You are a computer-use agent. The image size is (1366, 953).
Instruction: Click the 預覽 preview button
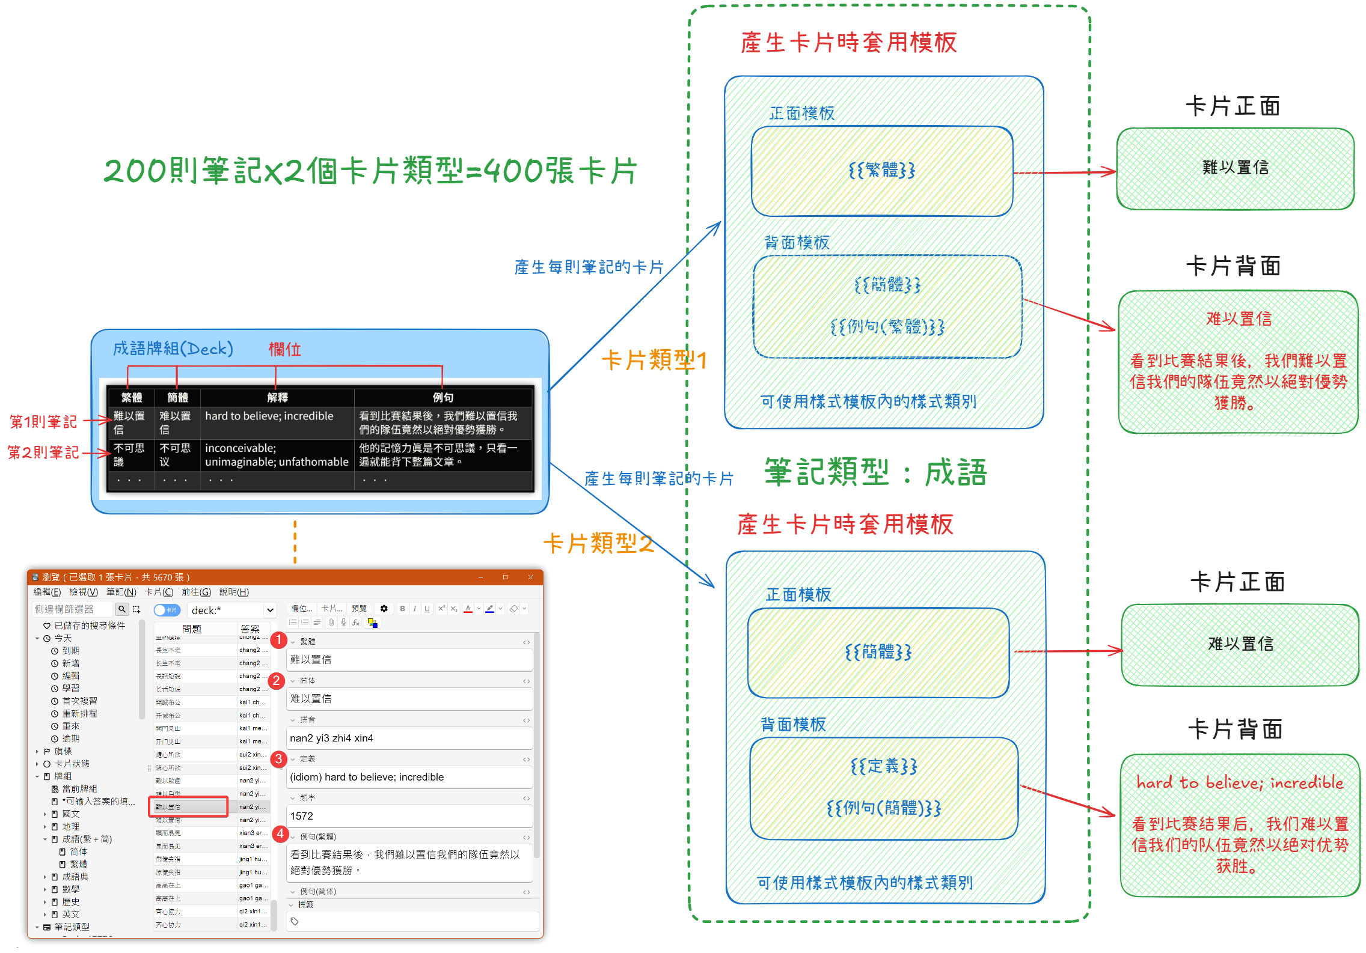[x=359, y=609]
